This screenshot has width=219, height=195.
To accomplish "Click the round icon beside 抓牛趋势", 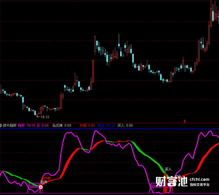I will pyautogui.click(x=1, y=126).
